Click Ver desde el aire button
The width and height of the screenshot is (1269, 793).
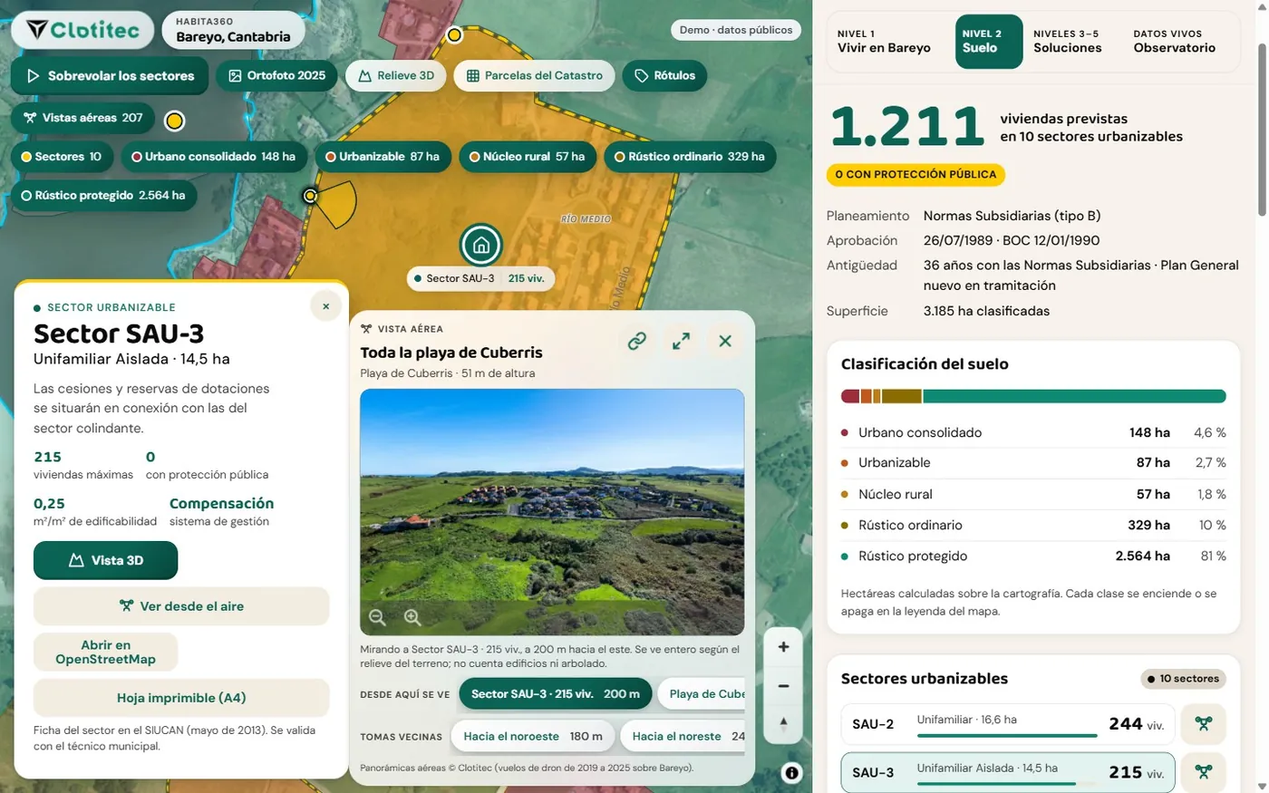(x=181, y=606)
